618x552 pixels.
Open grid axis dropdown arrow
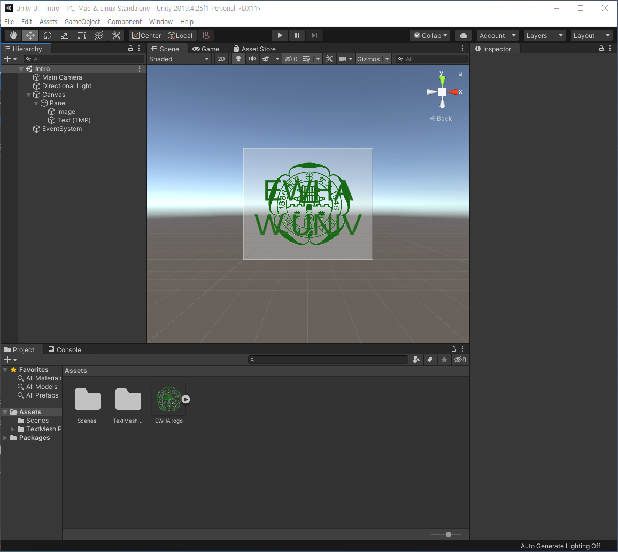click(x=318, y=59)
